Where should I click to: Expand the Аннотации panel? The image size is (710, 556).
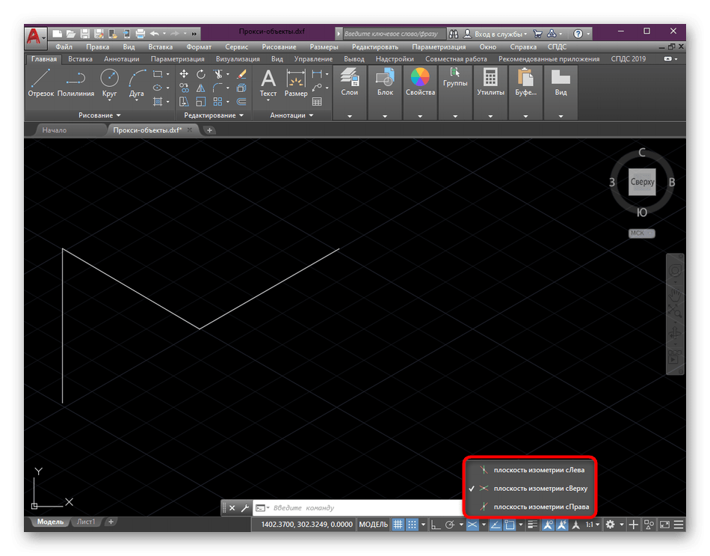pos(291,115)
